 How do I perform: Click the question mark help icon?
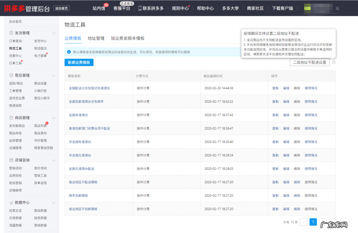coord(334,62)
